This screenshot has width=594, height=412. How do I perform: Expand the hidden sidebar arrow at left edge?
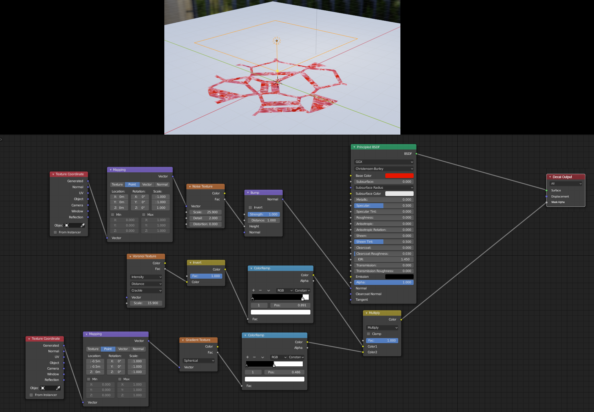click(1, 139)
